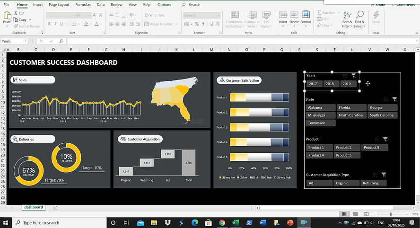Open Format as Table gallery
The height and width of the screenshot is (228, 420).
(x=252, y=19)
